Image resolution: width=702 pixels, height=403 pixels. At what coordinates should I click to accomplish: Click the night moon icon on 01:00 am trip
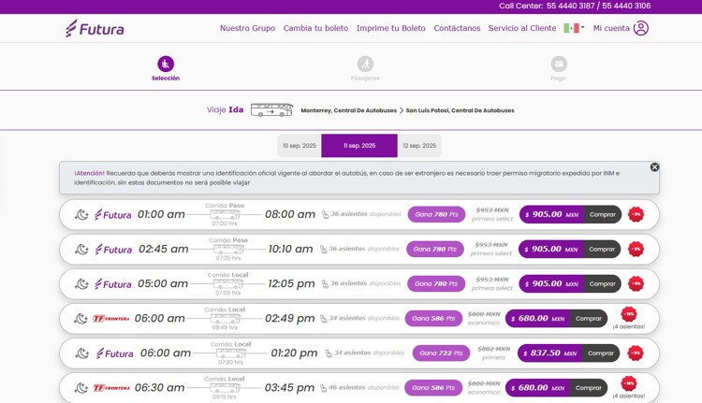[x=81, y=215]
